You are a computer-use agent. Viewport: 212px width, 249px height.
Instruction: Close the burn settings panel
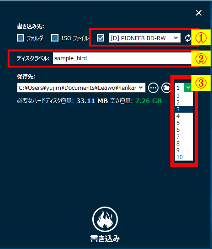point(199,13)
